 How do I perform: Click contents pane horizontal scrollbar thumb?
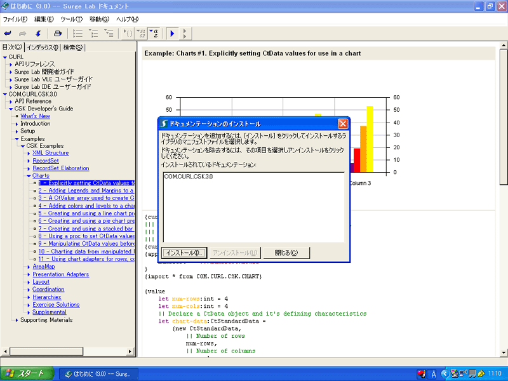click(46, 351)
